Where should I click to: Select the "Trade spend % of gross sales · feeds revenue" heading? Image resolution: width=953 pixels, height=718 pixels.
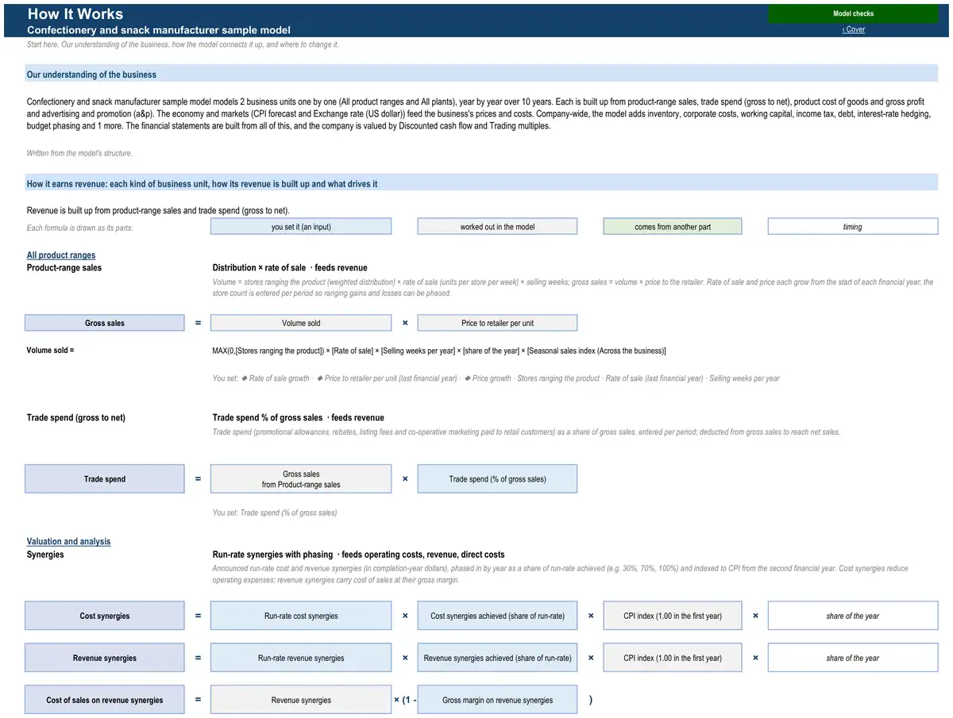coord(299,418)
